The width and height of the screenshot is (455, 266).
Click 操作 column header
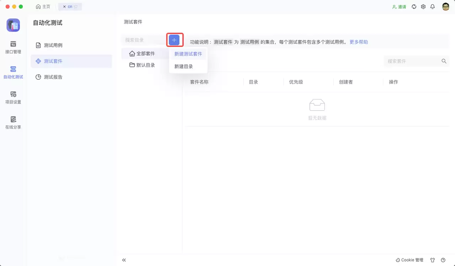[394, 82]
